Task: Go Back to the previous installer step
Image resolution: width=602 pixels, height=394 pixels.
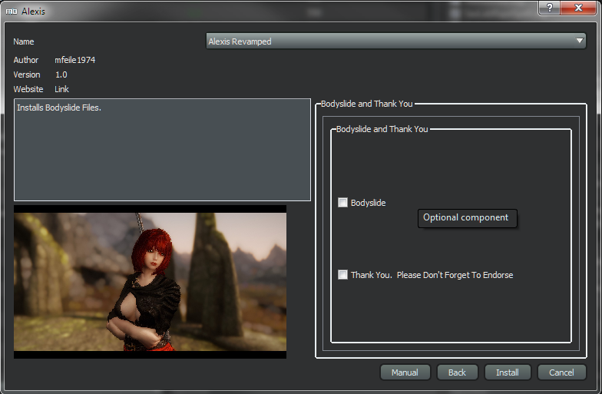Action: 457,372
